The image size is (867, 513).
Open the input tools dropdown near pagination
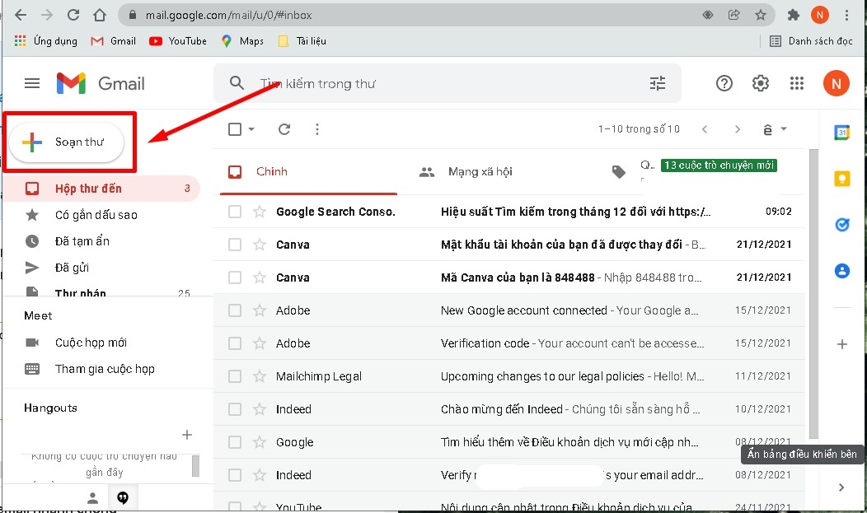[x=773, y=129]
